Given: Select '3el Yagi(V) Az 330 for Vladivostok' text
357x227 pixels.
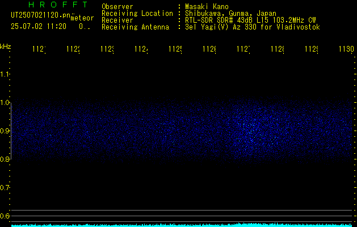Looking at the screenshot, I should [253, 27].
